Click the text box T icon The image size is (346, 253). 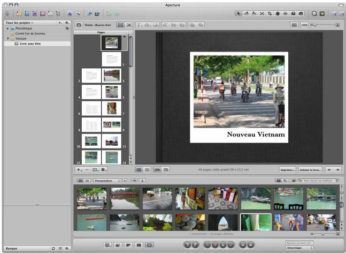pyautogui.click(x=139, y=25)
